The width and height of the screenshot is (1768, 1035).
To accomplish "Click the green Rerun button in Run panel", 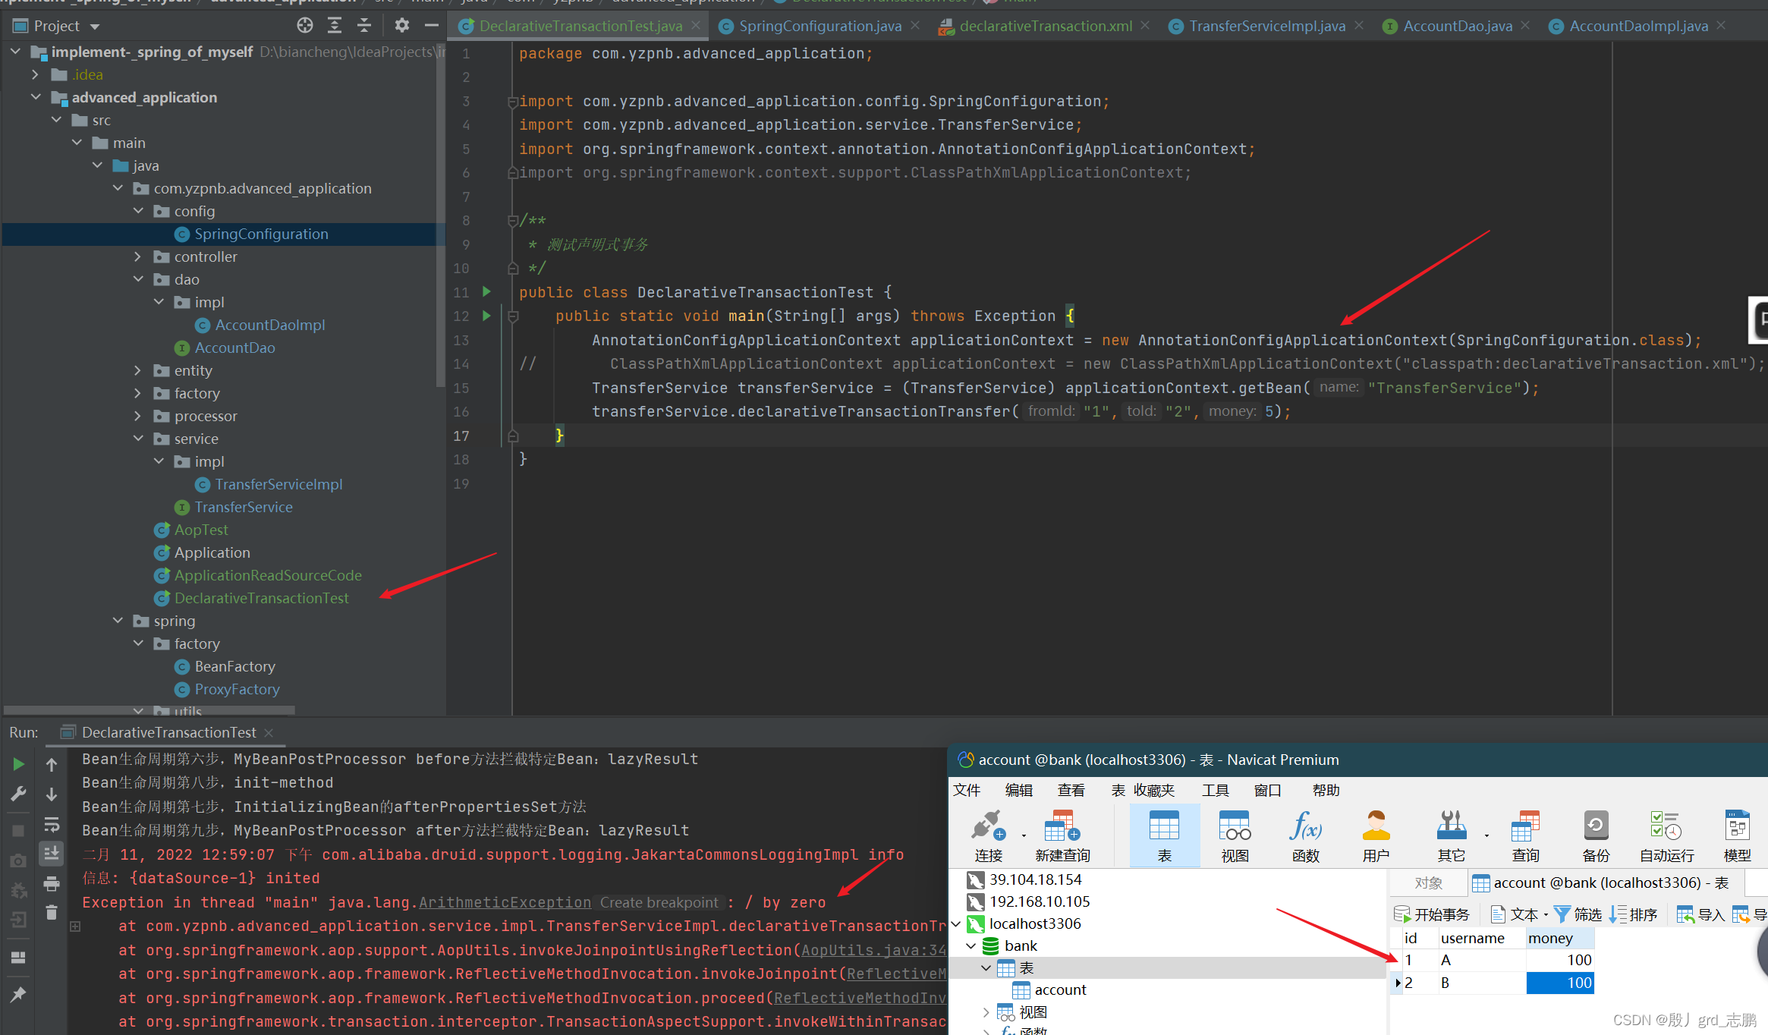I will (18, 764).
